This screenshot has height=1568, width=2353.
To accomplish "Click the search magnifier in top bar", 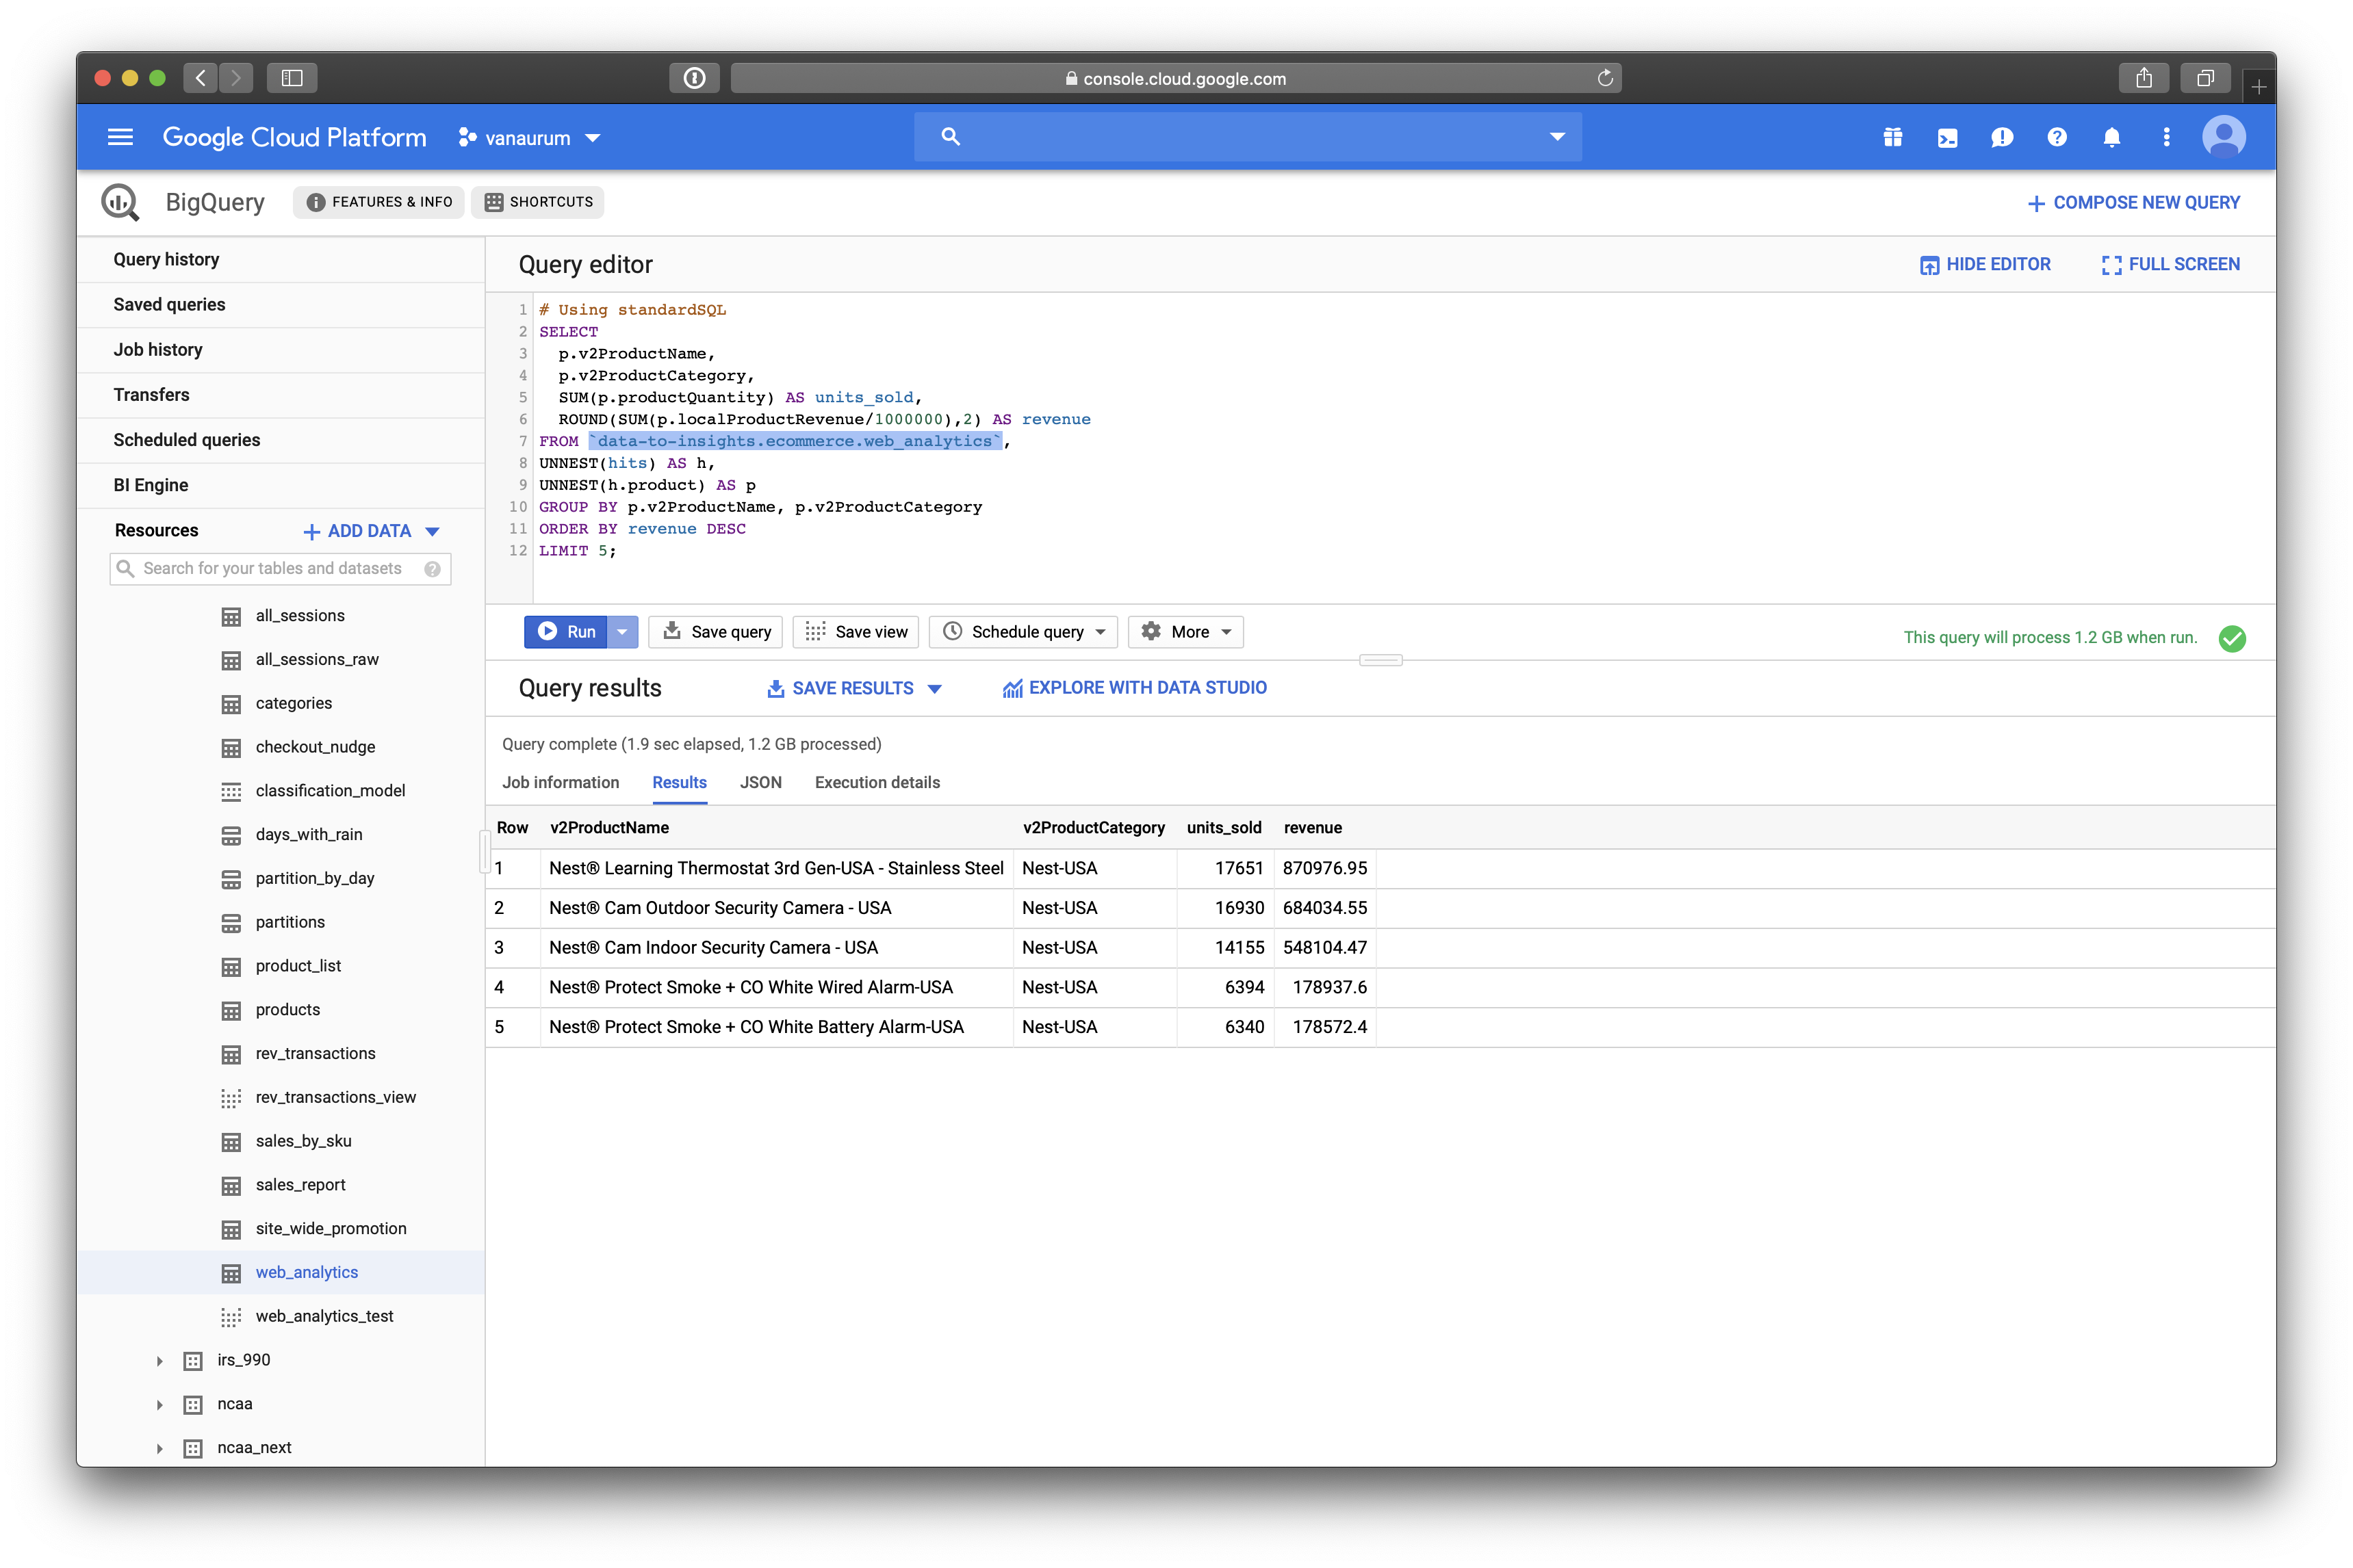I will click(951, 136).
